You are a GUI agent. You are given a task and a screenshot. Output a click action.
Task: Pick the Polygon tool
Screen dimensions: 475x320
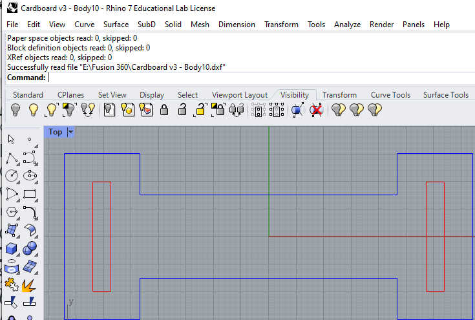(x=12, y=211)
